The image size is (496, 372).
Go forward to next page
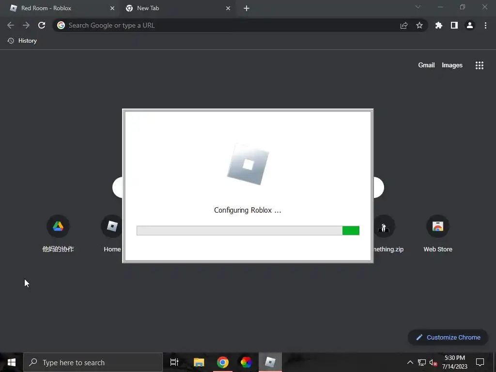26,25
